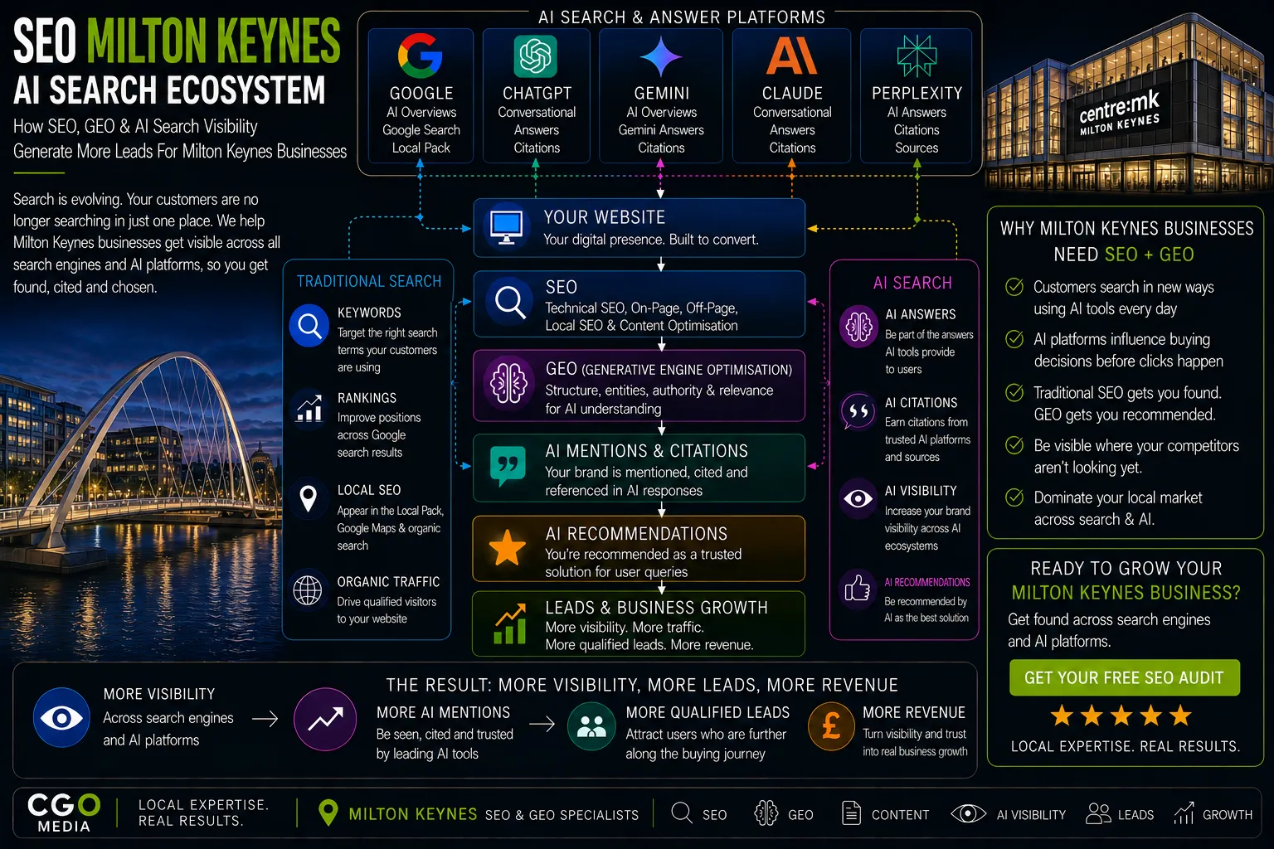Click checkmark beside Traditional SEO gets you found
1274x849 pixels.
pyautogui.click(x=1014, y=392)
